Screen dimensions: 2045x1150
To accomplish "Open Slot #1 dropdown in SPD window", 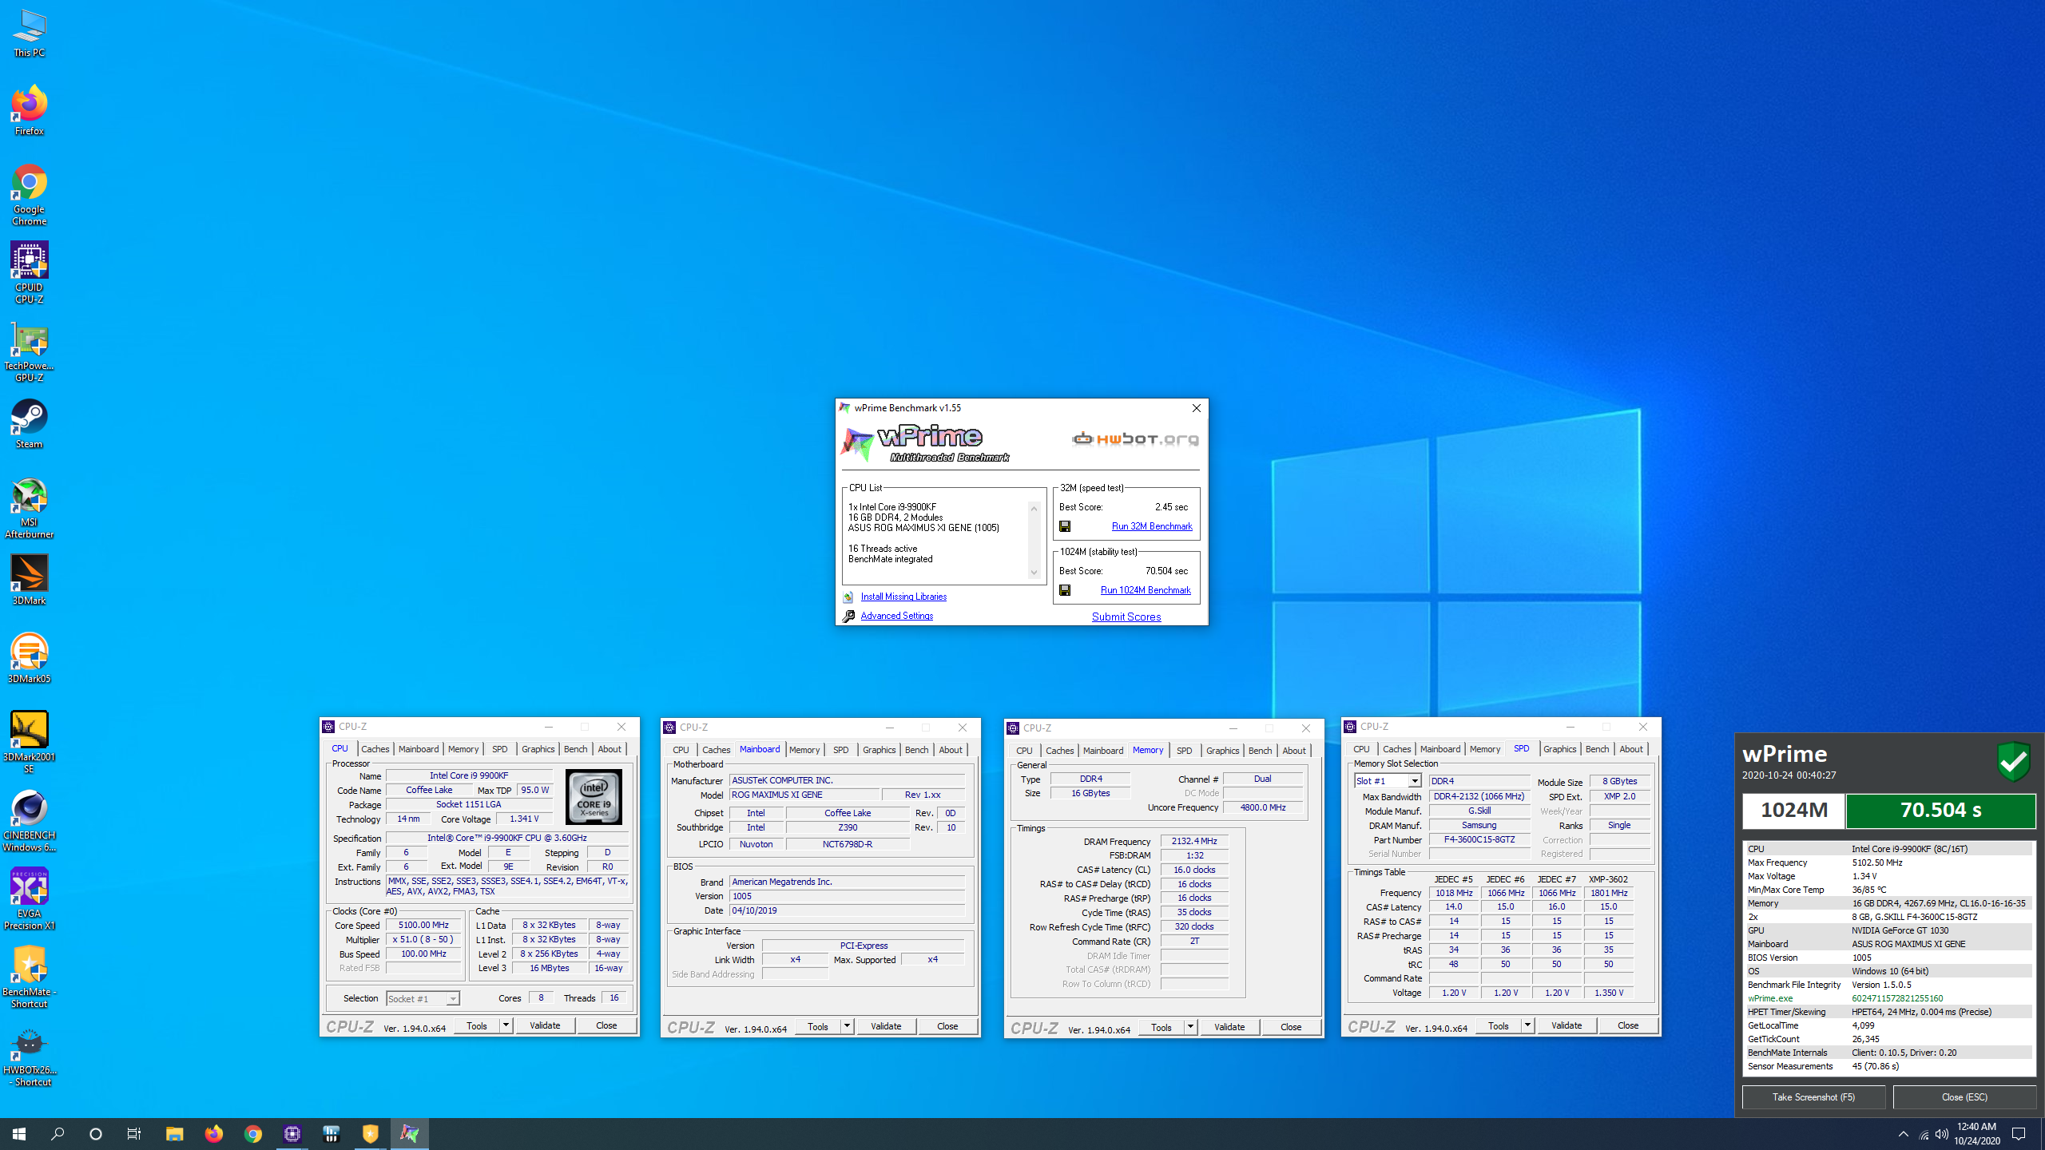I will click(1388, 781).
